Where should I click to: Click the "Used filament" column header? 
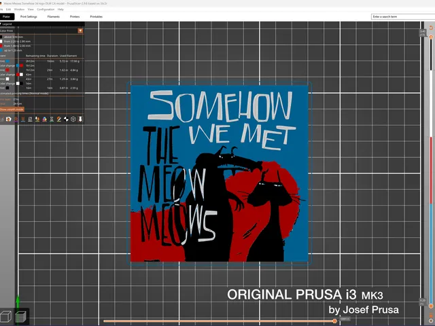pos(68,56)
